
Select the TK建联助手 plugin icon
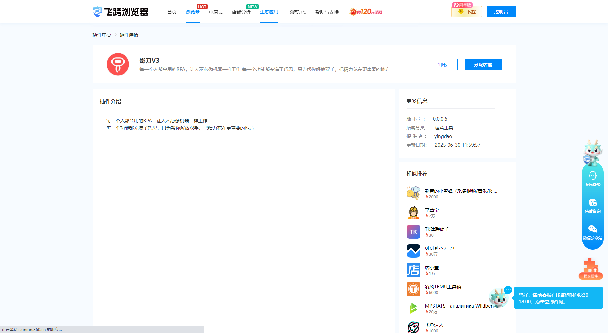click(413, 232)
